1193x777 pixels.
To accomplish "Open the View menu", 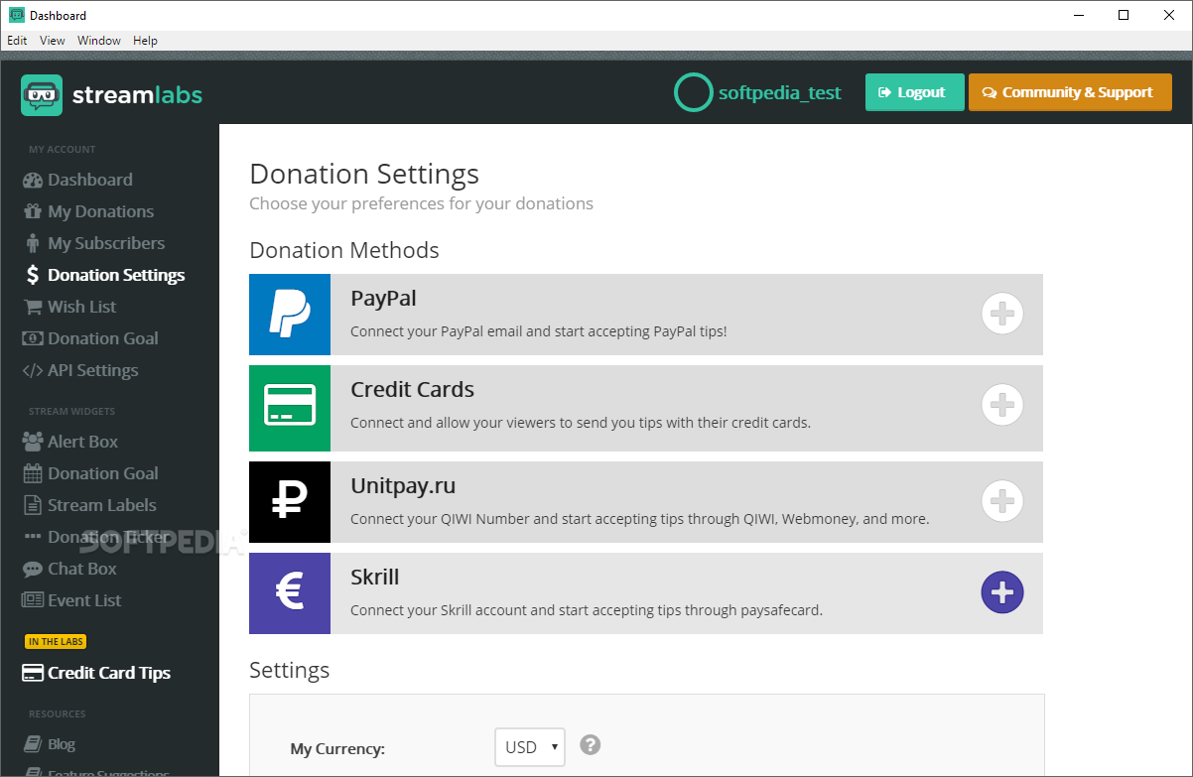I will (x=53, y=41).
